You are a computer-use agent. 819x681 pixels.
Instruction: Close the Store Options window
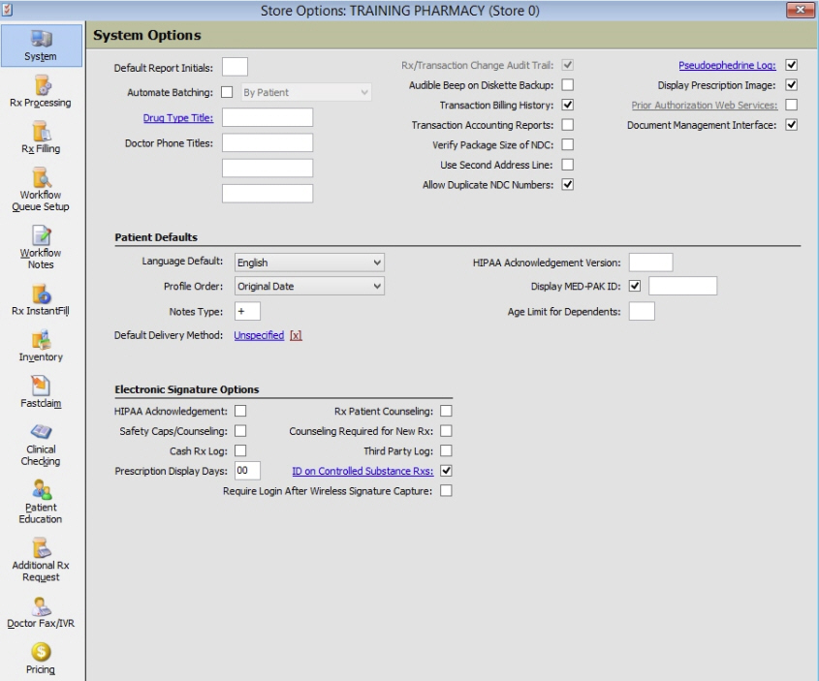click(x=801, y=10)
